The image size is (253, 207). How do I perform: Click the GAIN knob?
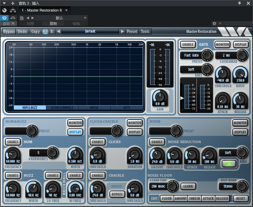160,97
